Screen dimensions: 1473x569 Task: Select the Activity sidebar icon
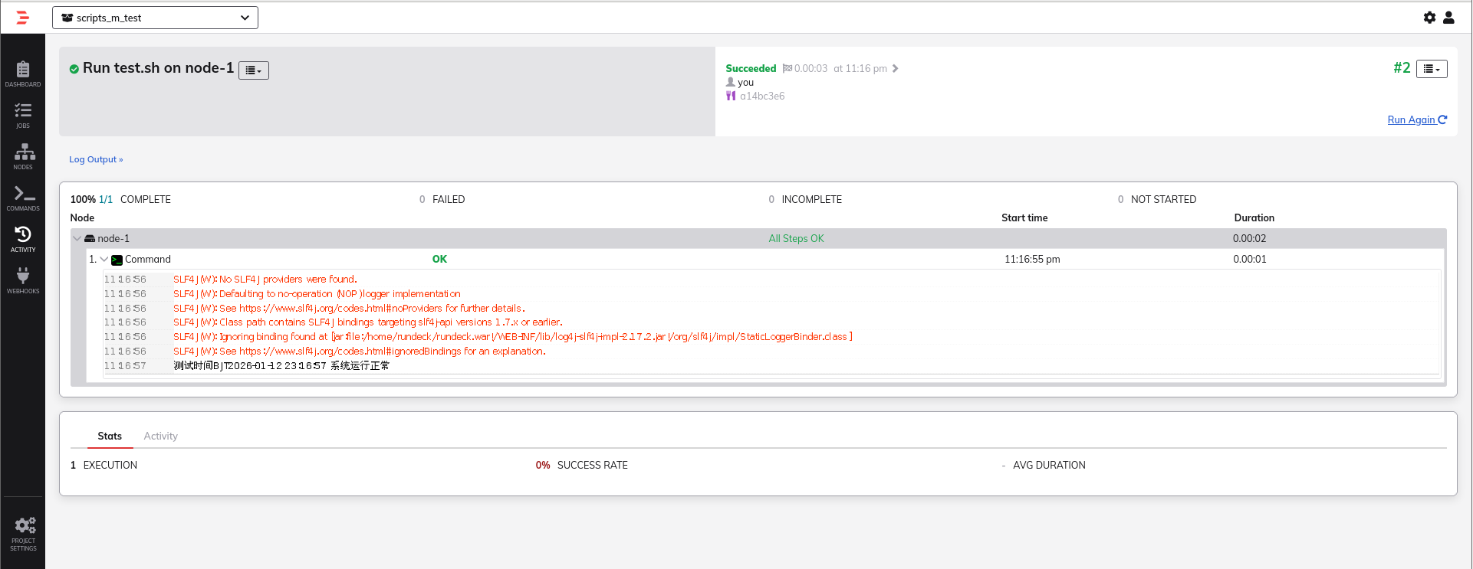pos(23,240)
